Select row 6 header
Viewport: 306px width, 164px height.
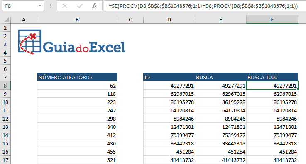[x=5, y=69]
